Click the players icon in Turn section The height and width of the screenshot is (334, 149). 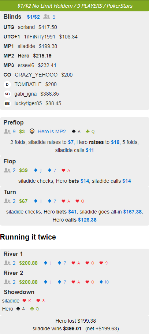point(7,201)
